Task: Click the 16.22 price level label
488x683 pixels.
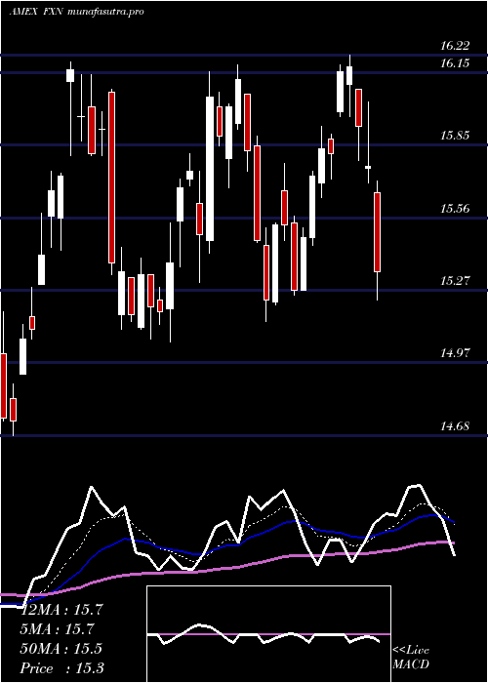Action: click(x=455, y=45)
